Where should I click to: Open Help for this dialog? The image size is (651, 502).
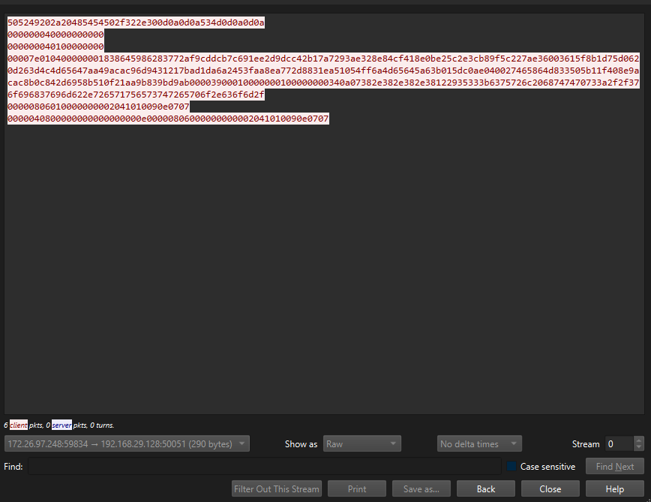click(x=615, y=489)
